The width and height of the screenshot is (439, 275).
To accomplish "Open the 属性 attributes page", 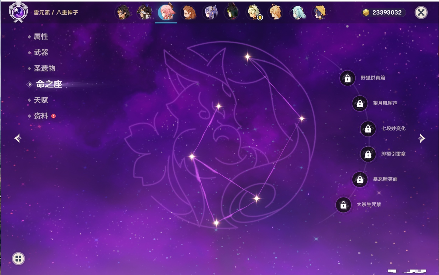I will [41, 37].
